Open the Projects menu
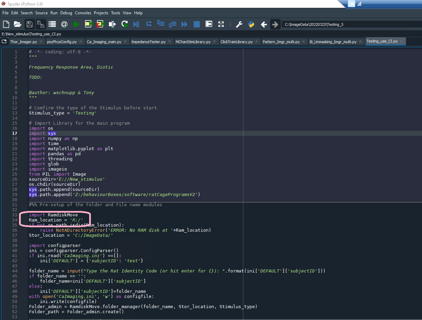Image resolution: width=422 pixels, height=320 pixels. [101, 13]
